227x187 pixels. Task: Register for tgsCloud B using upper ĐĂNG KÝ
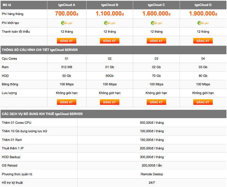pyautogui.click(x=110, y=41)
